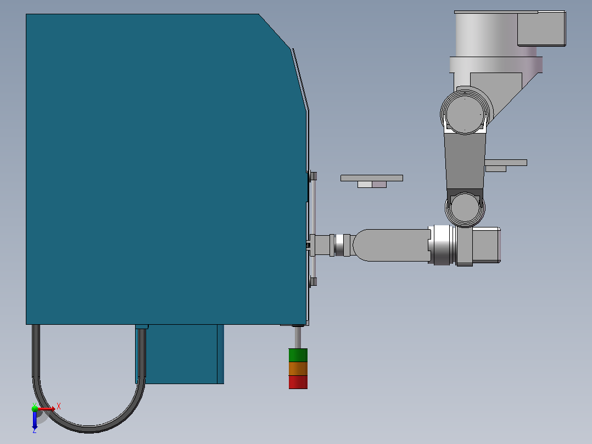Select the floating flat plate near the machine
This screenshot has height=444, width=592.
coord(371,178)
